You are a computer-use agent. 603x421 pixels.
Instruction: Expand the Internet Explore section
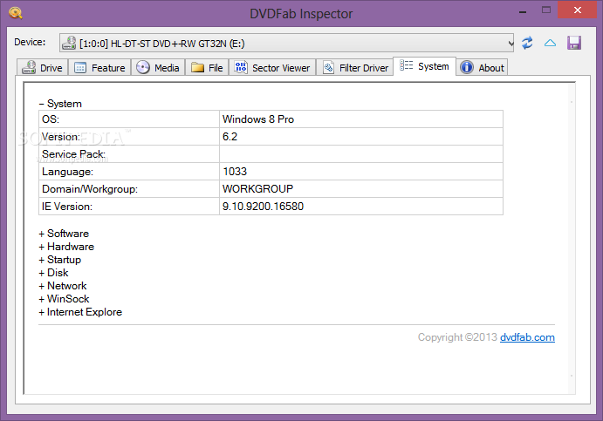(80, 312)
